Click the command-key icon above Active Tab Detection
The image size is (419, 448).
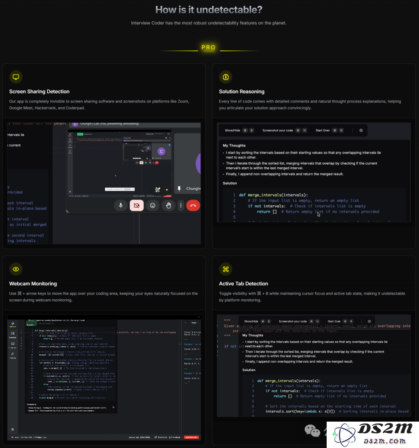pyautogui.click(x=226, y=269)
